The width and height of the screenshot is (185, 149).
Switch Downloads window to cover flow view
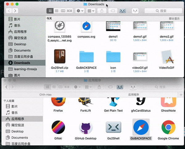pos(69,11)
